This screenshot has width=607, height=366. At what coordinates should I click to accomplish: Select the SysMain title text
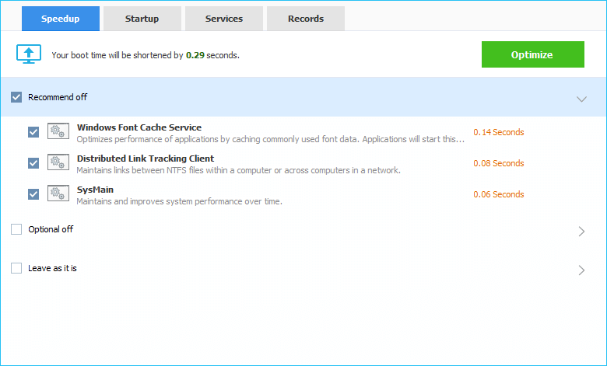95,190
